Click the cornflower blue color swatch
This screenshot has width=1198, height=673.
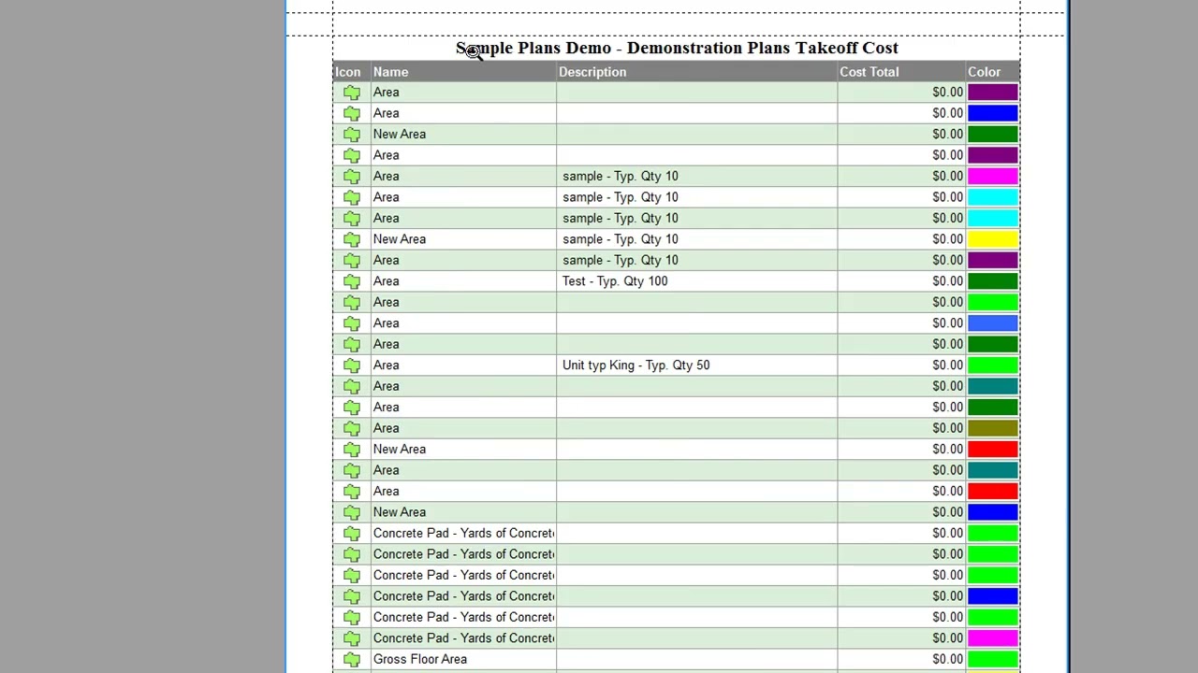[x=993, y=323]
